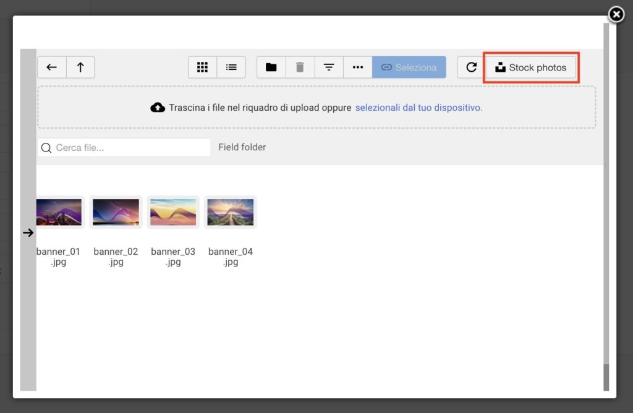Image resolution: width=633 pixels, height=413 pixels.
Task: Click the vertical scrollbar of the dialog
Action: [x=606, y=206]
